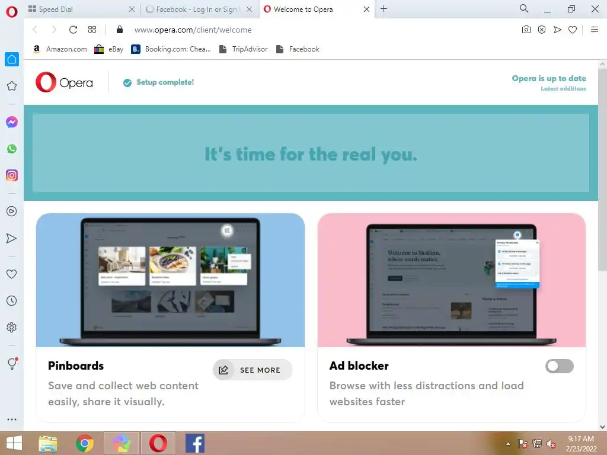607x455 pixels.
Task: Take a snapshot with camera icon
Action: 526,30
